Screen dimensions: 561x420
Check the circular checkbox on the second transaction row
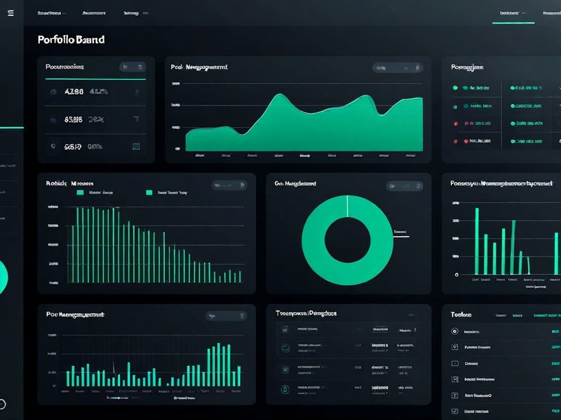pos(285,347)
